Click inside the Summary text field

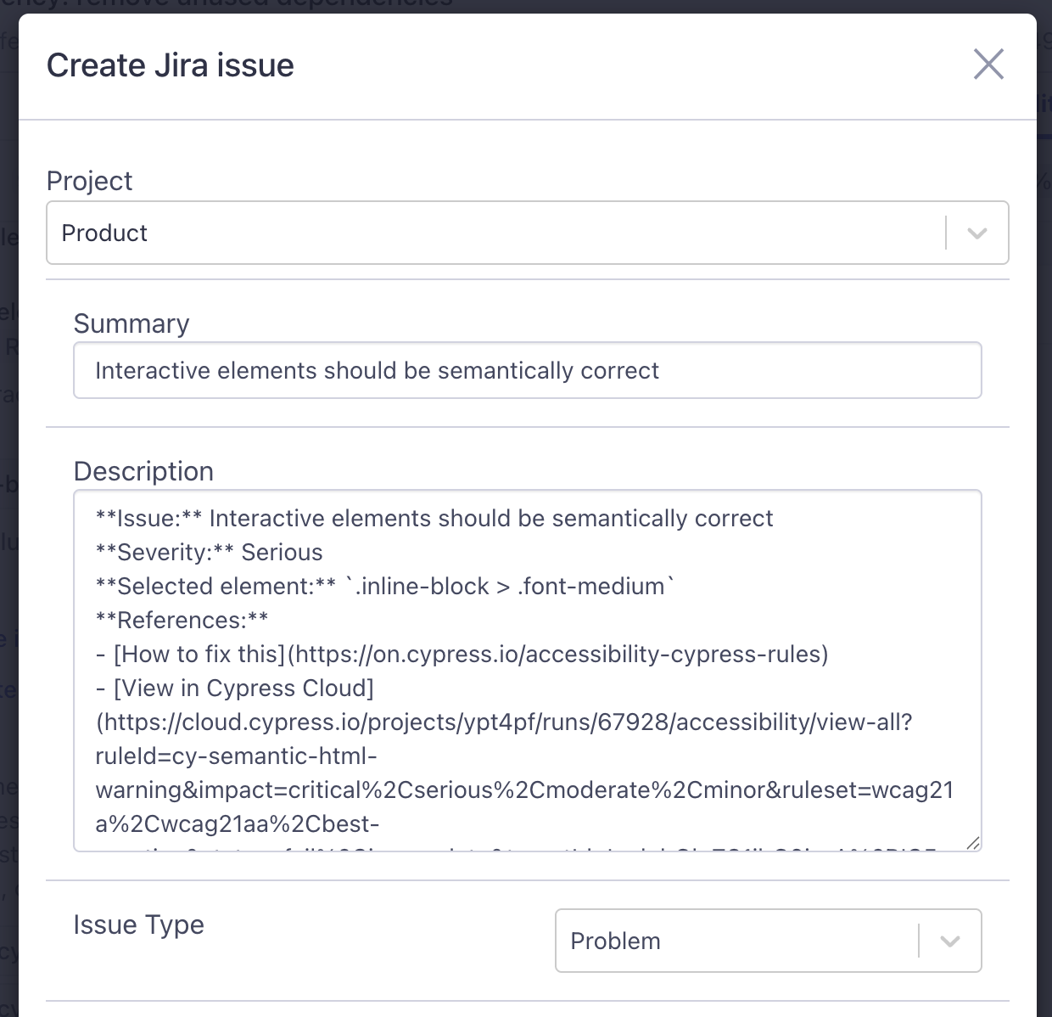click(526, 370)
